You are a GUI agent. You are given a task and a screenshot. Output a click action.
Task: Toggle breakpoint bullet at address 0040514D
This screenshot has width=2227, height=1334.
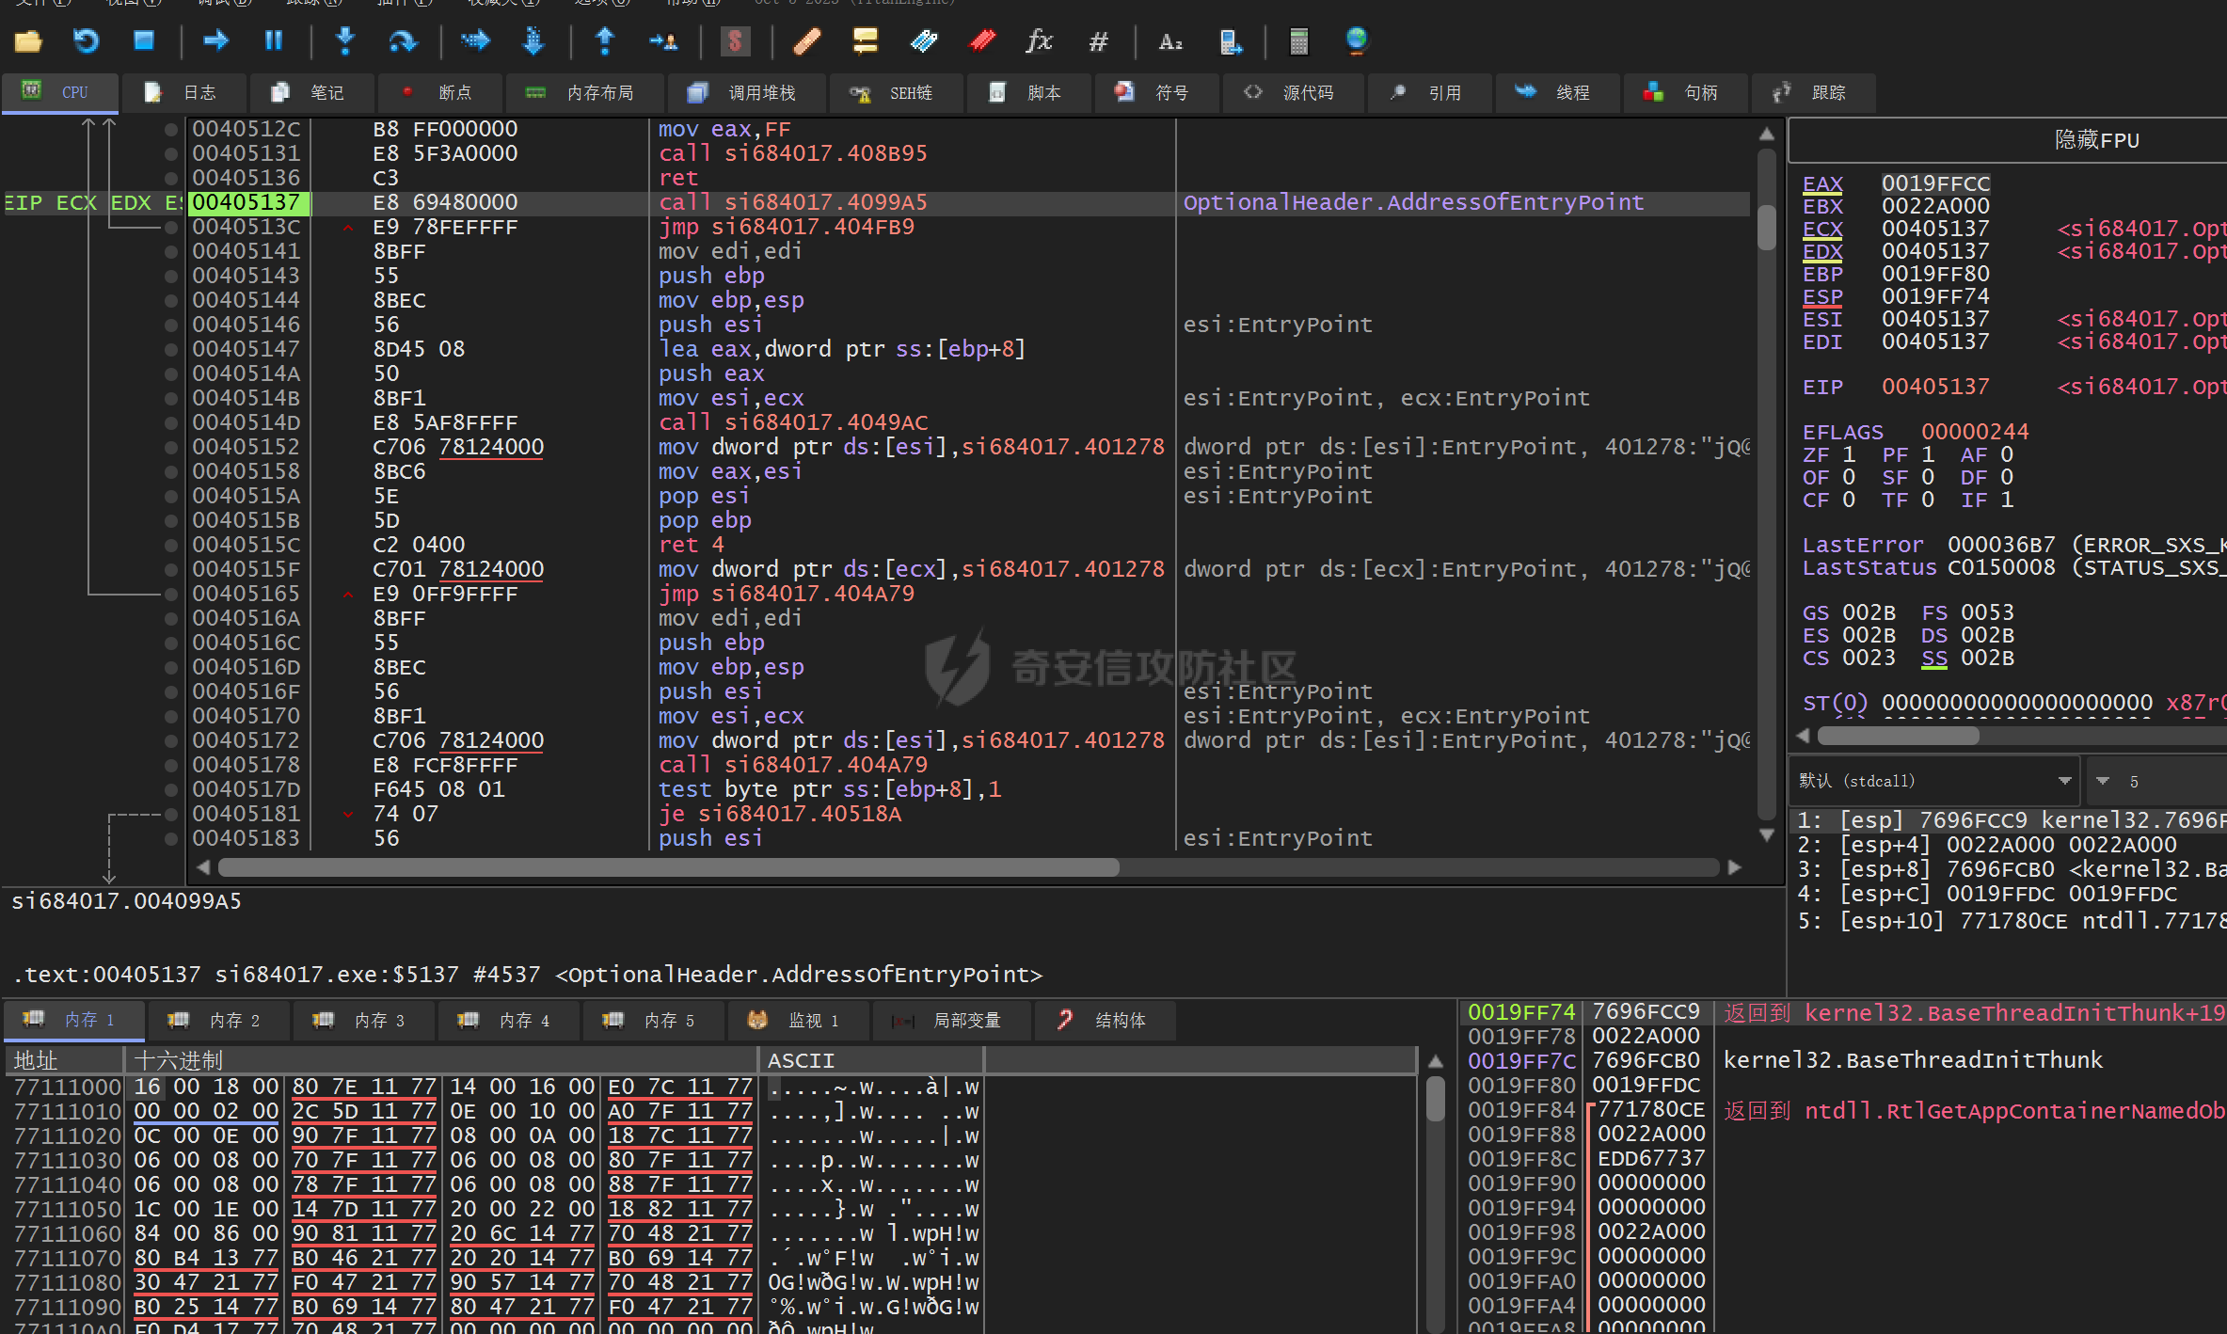170,422
